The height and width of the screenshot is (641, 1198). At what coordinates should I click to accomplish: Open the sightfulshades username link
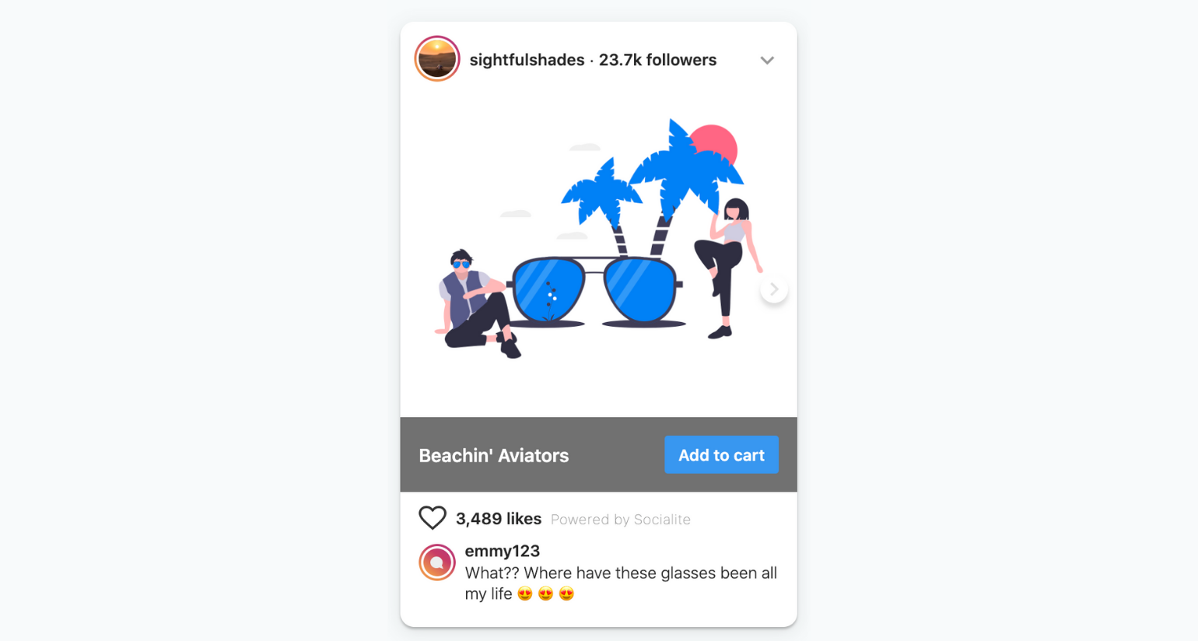[x=527, y=60]
